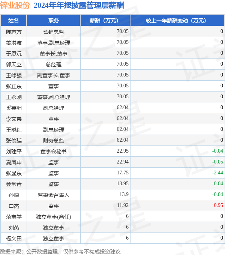This screenshot has width=225, height=255.
Task: Click the 薪酬（万元）column header
Action: pos(105,21)
